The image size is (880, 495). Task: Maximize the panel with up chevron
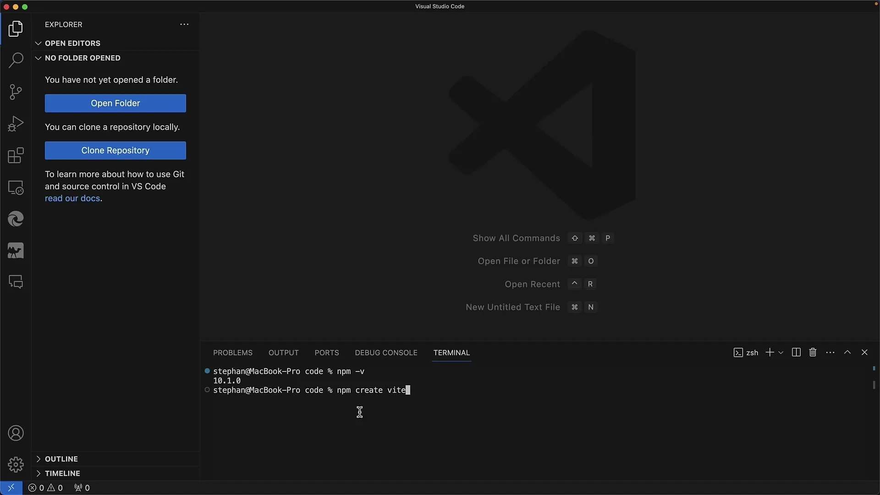click(847, 352)
